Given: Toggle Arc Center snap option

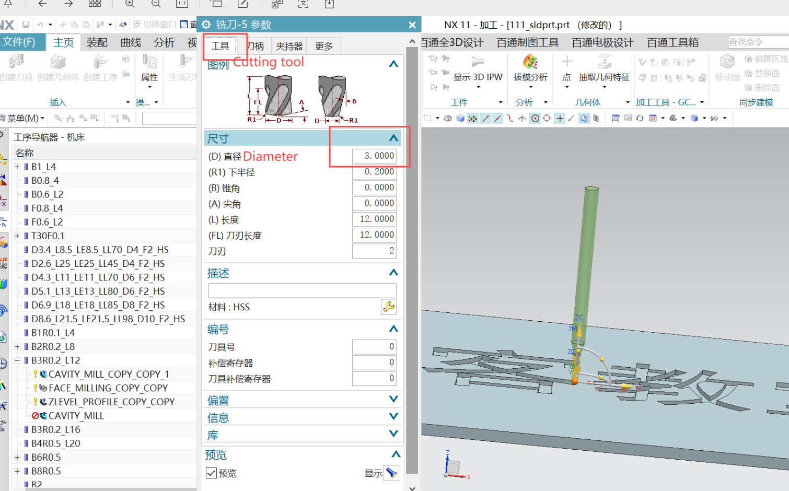Looking at the screenshot, I should pos(535,118).
